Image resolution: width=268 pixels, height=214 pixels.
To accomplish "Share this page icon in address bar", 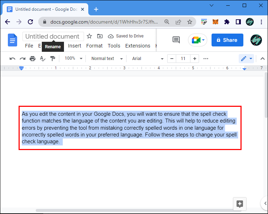I will (178, 22).
